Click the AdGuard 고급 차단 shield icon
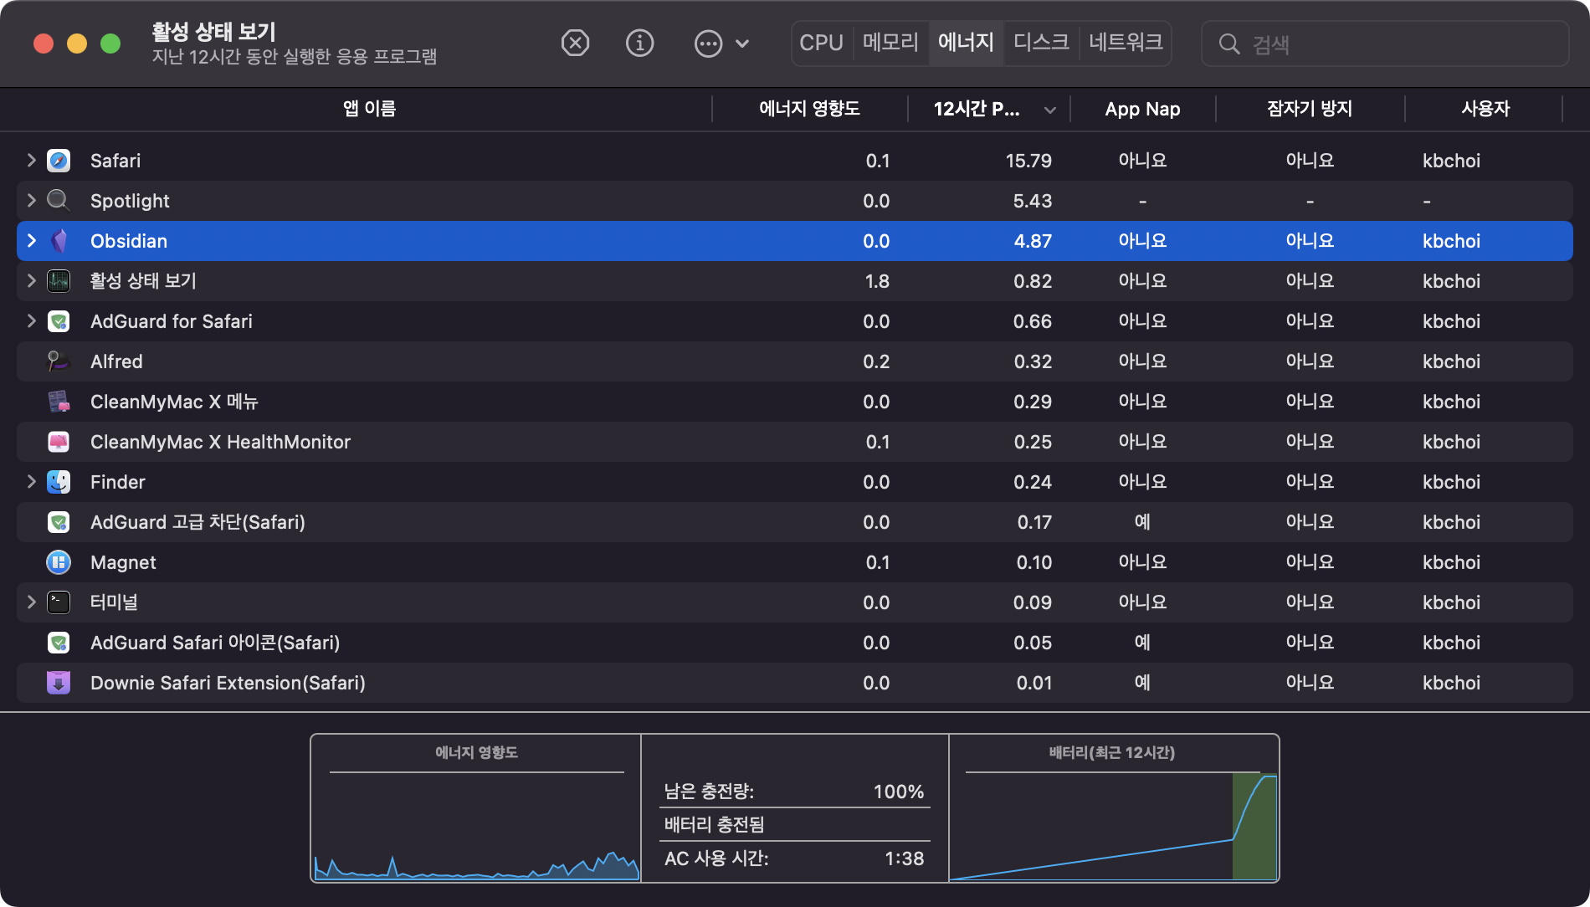 [59, 522]
